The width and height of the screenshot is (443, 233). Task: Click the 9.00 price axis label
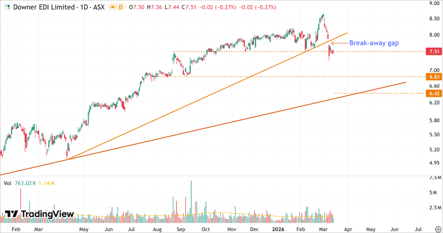434,3
